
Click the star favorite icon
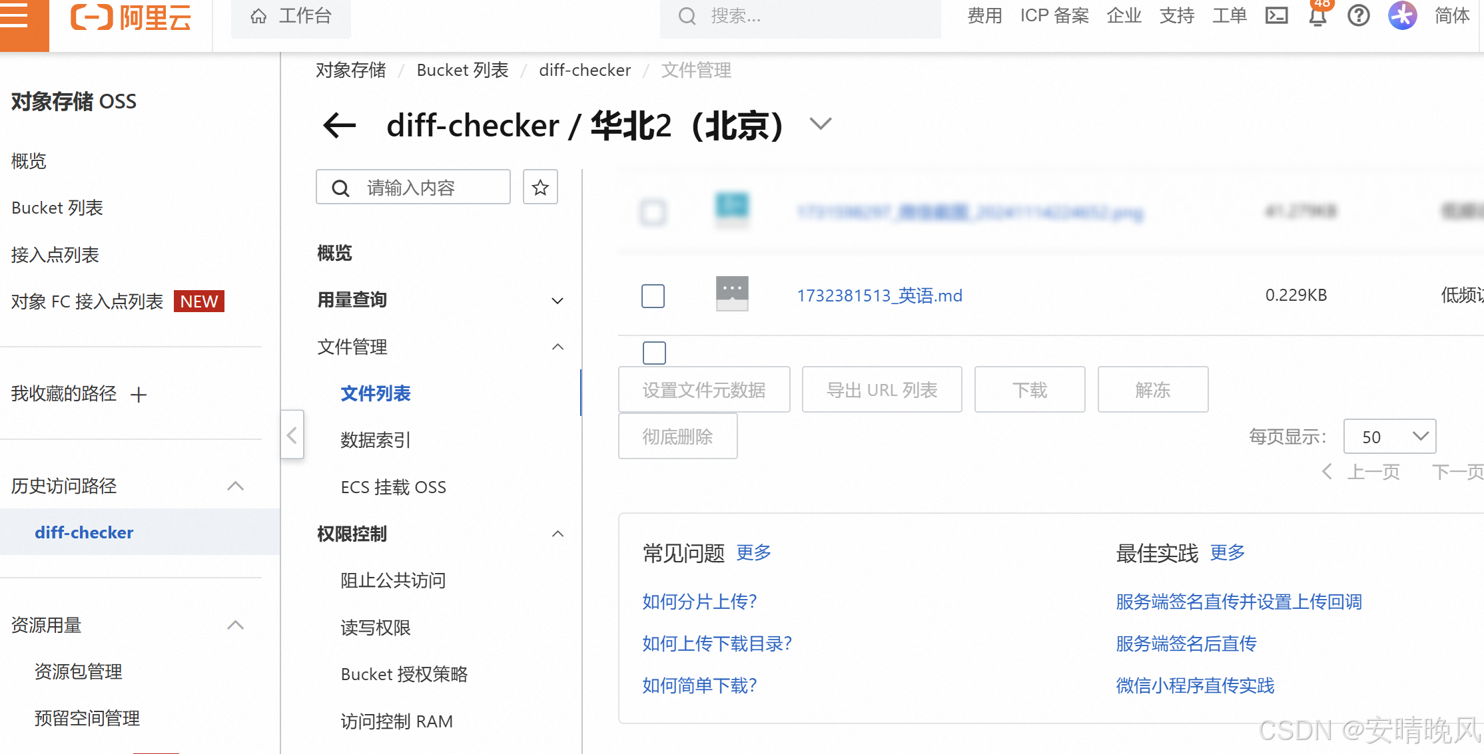click(540, 188)
